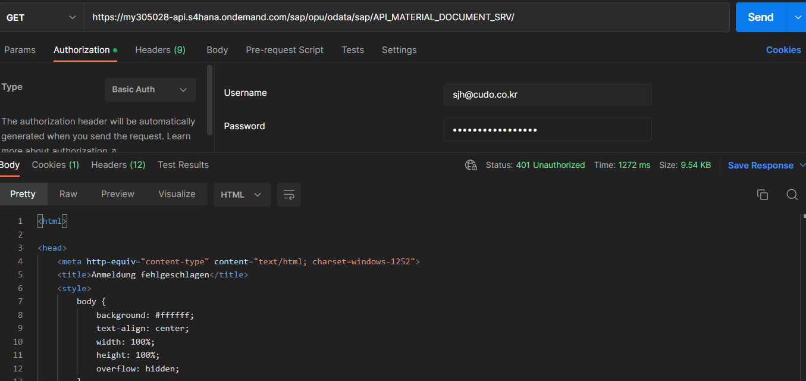Click the search response magnifier icon
The width and height of the screenshot is (806, 381).
coord(792,195)
